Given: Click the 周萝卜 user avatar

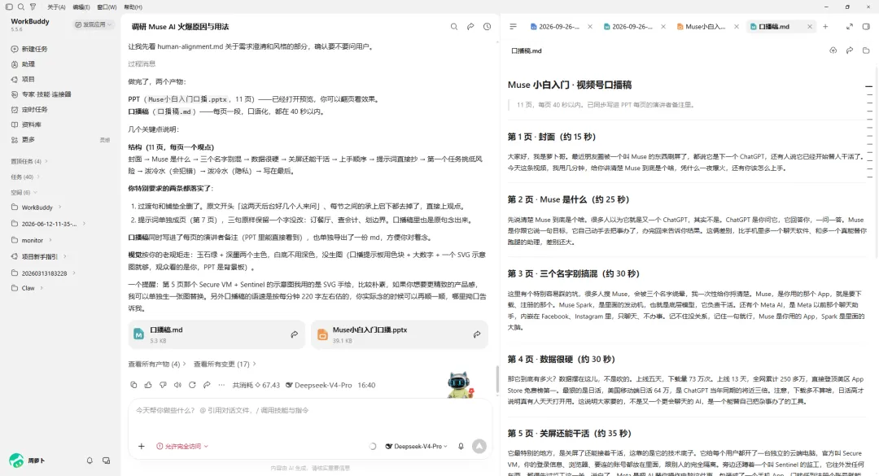Looking at the screenshot, I should coord(16,461).
